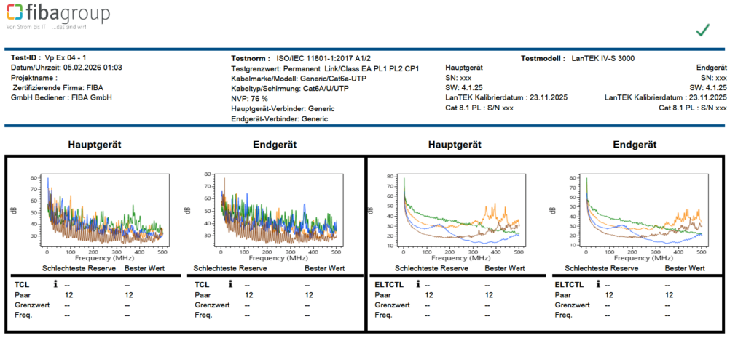Open ELTCTL info icon under right Endgerät
This screenshot has width=746, height=354.
click(599, 285)
